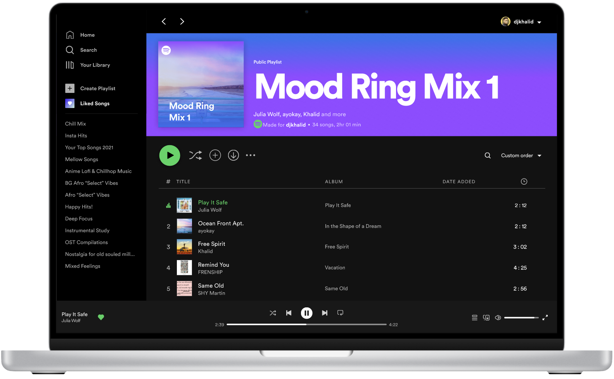Skip to the next track
The width and height of the screenshot is (614, 379).
pos(325,313)
